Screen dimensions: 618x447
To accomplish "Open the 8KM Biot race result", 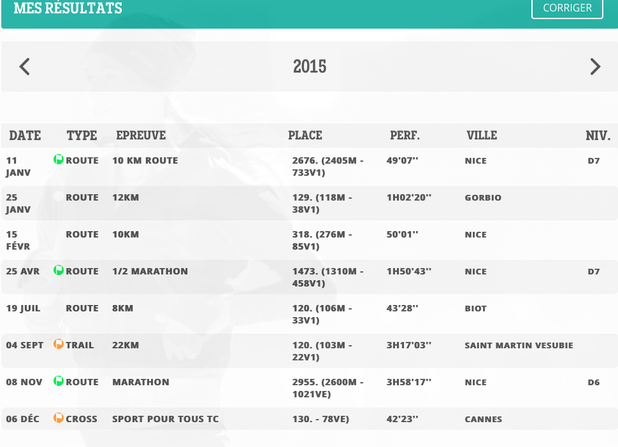I will 122,309.
